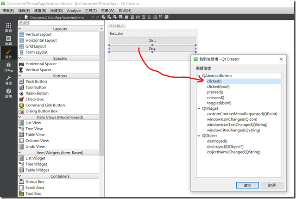Apply vertical splitter layout icon
This screenshot has width=296, height=199.
[x=144, y=17]
